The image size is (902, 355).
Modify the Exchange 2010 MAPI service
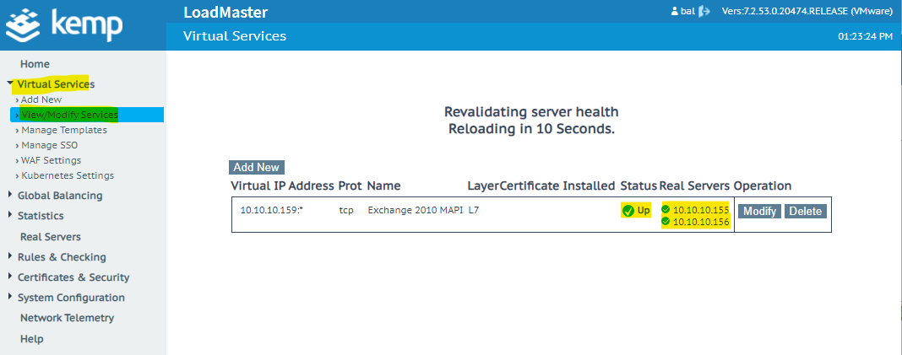coord(759,212)
